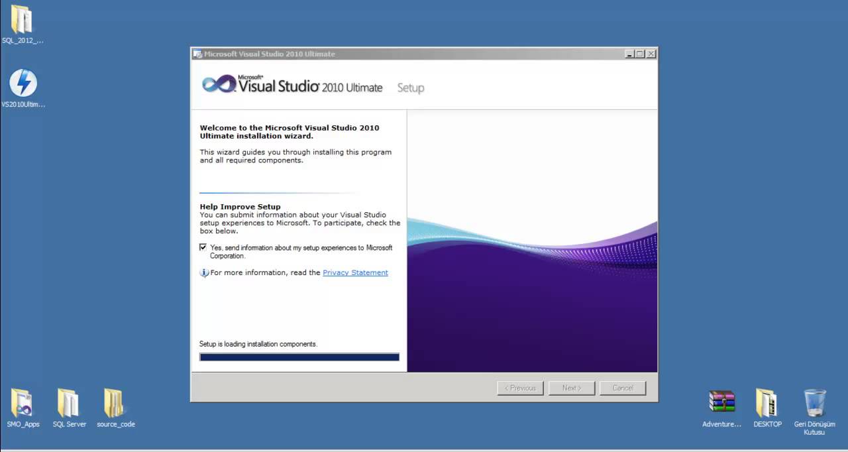Viewport: 848px width, 452px height.
Task: Click the setup window title bar icon
Action: [197, 54]
